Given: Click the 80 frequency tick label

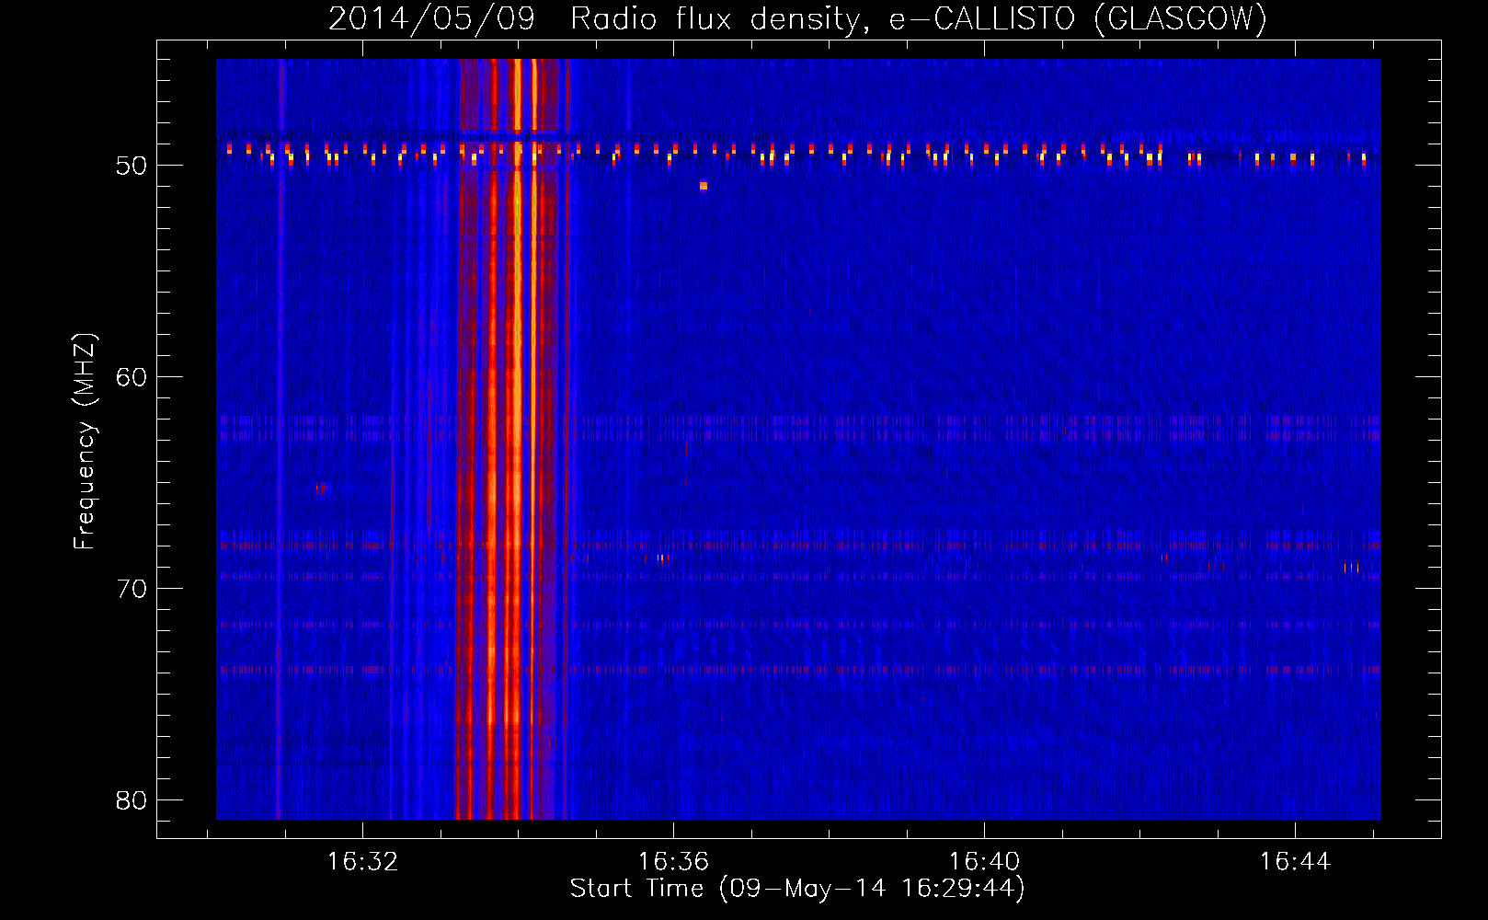Looking at the screenshot, I should point(132,800).
